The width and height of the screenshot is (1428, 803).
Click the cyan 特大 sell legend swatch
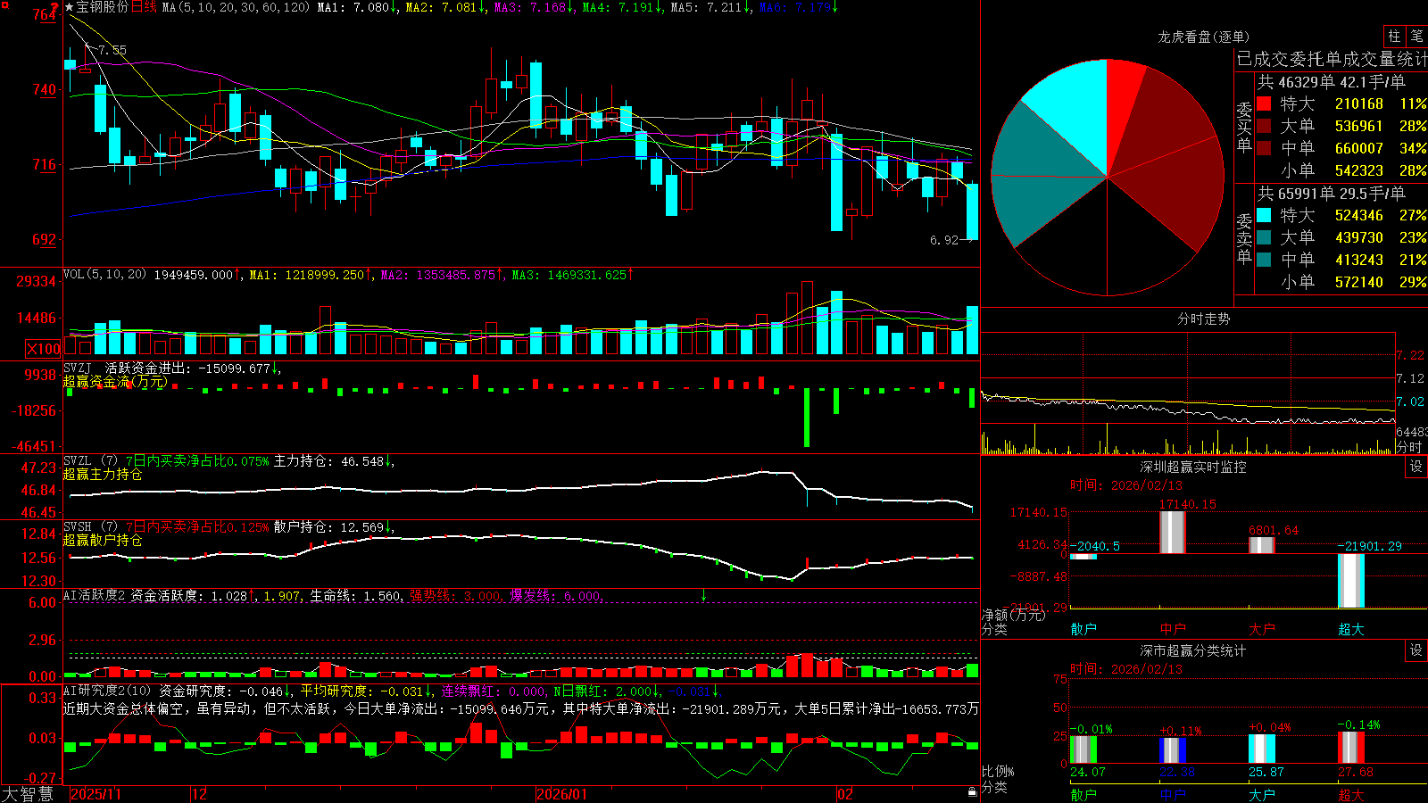pos(1264,215)
